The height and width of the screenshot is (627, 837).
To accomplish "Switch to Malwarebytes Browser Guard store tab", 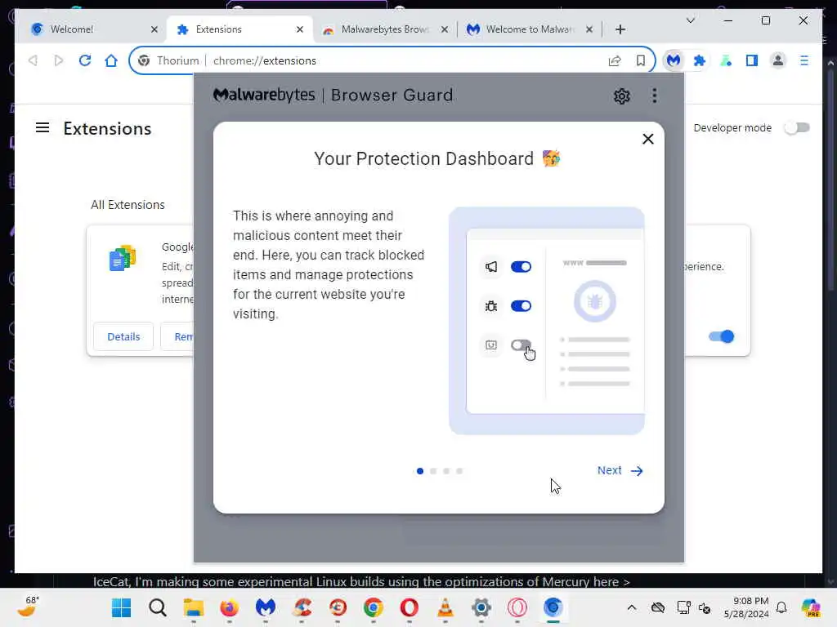I will point(384,29).
